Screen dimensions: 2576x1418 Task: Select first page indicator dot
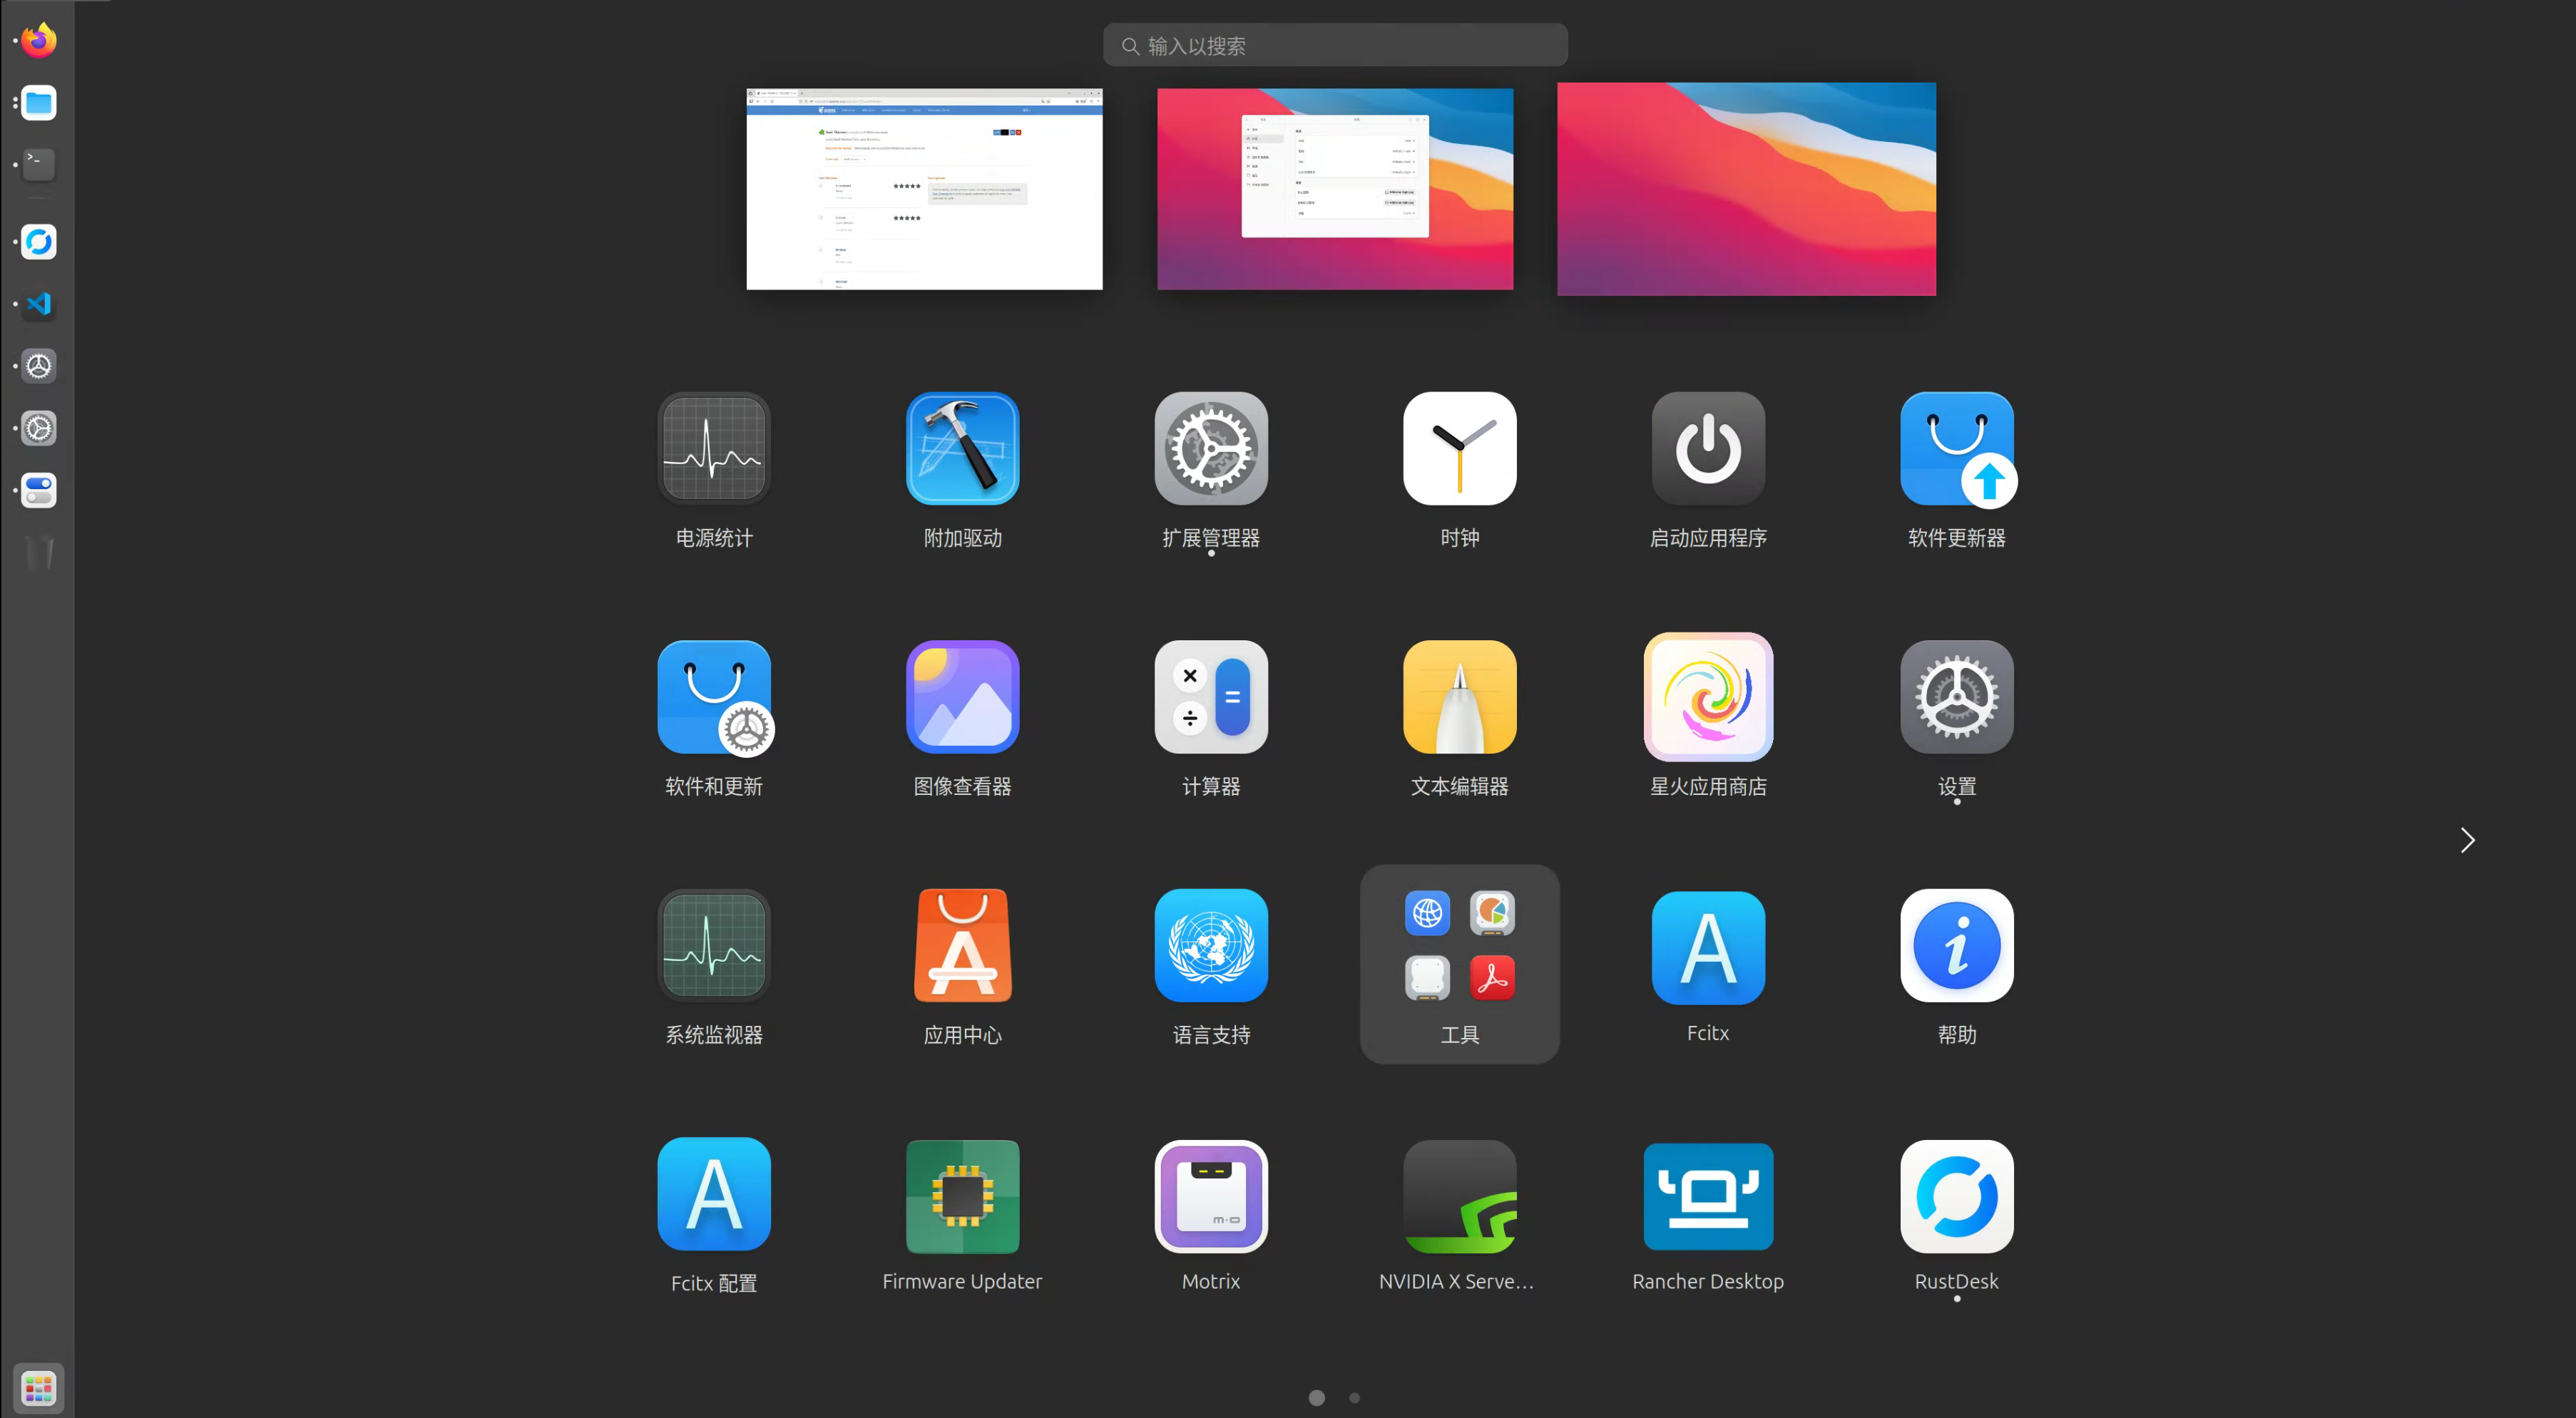click(x=1316, y=1397)
